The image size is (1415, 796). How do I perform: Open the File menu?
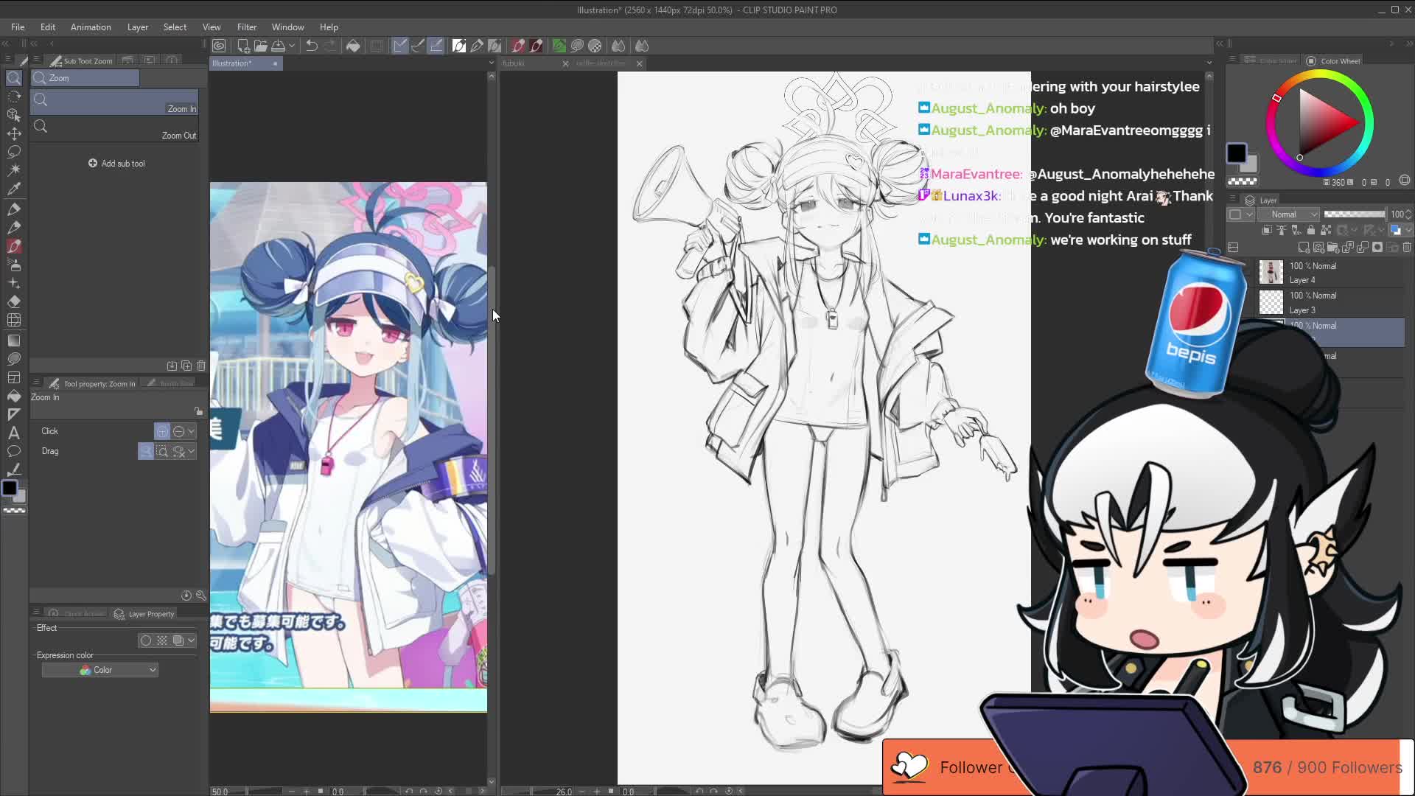pos(18,27)
